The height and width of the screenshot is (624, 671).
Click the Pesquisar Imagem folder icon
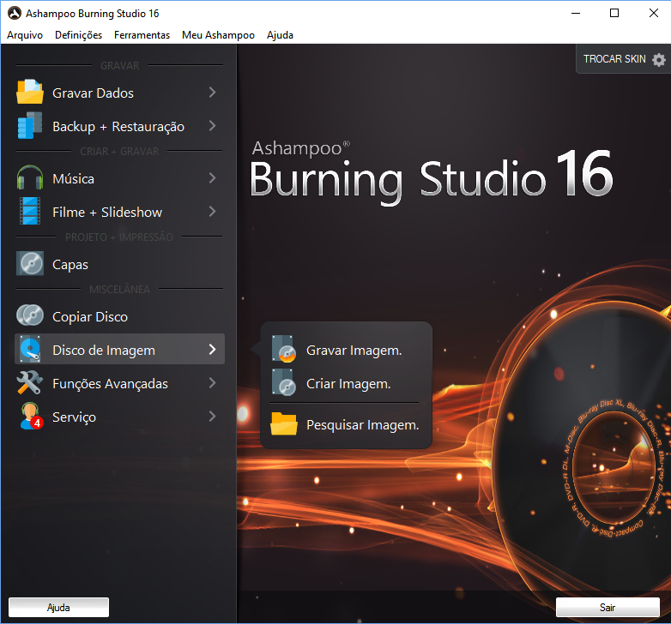(284, 423)
